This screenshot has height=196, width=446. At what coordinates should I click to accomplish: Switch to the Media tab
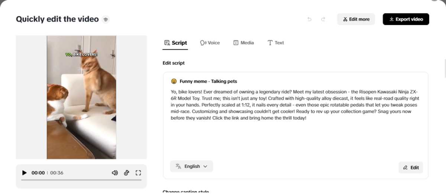[243, 43]
